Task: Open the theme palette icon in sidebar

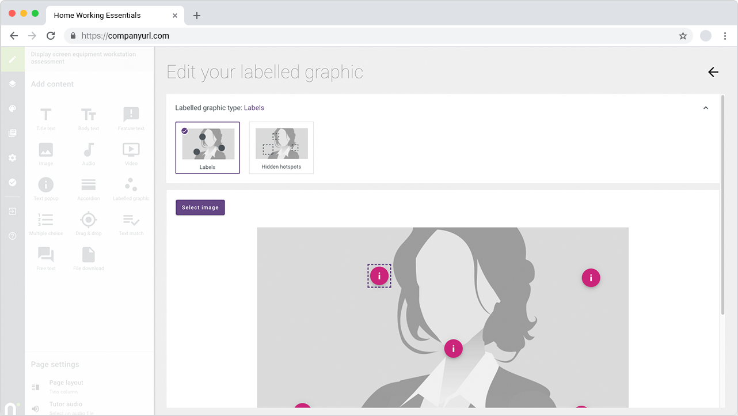Action: (12, 108)
